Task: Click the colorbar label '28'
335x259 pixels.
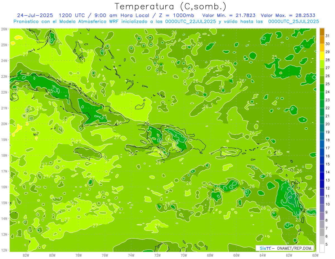Action: pos(328,60)
